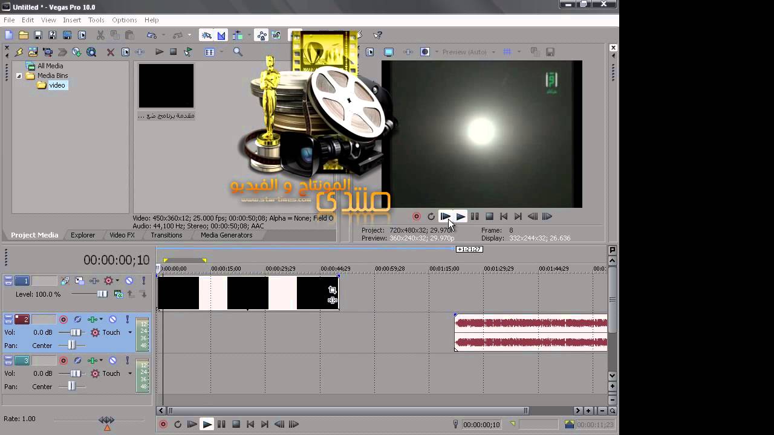Collapse the Media Bins tree node
Image resolution: width=774 pixels, height=435 pixels.
click(x=19, y=76)
